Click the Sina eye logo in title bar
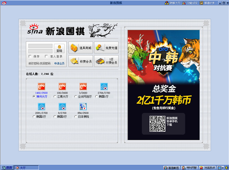 pyautogui.click(x=4, y=3)
